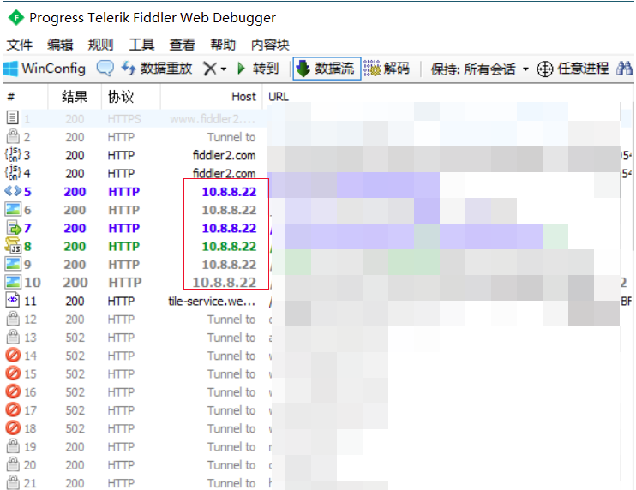
Task: Click host www.fiddler2.... in row 1
Action: pos(213,119)
